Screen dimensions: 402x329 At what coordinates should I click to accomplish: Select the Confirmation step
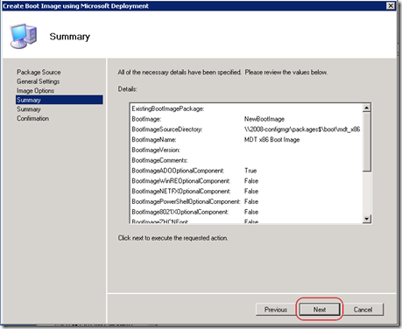(x=32, y=118)
